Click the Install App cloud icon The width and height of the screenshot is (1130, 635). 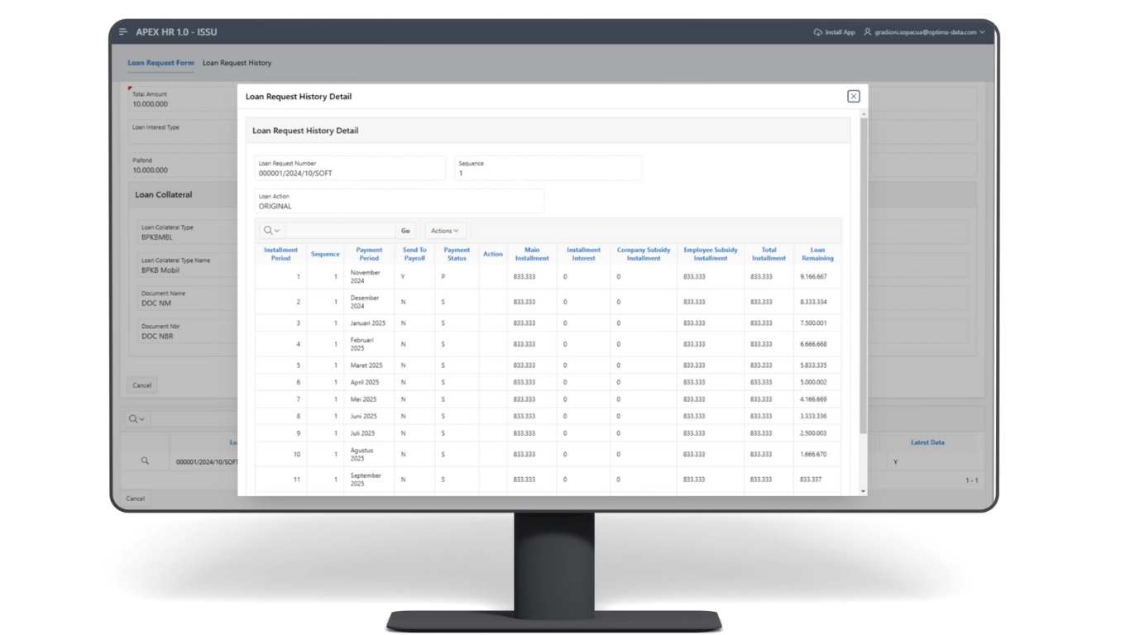(x=817, y=32)
